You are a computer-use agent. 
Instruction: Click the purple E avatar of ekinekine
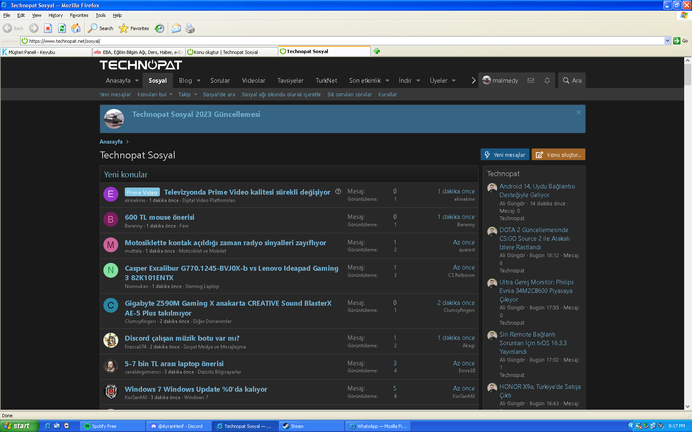(x=110, y=194)
